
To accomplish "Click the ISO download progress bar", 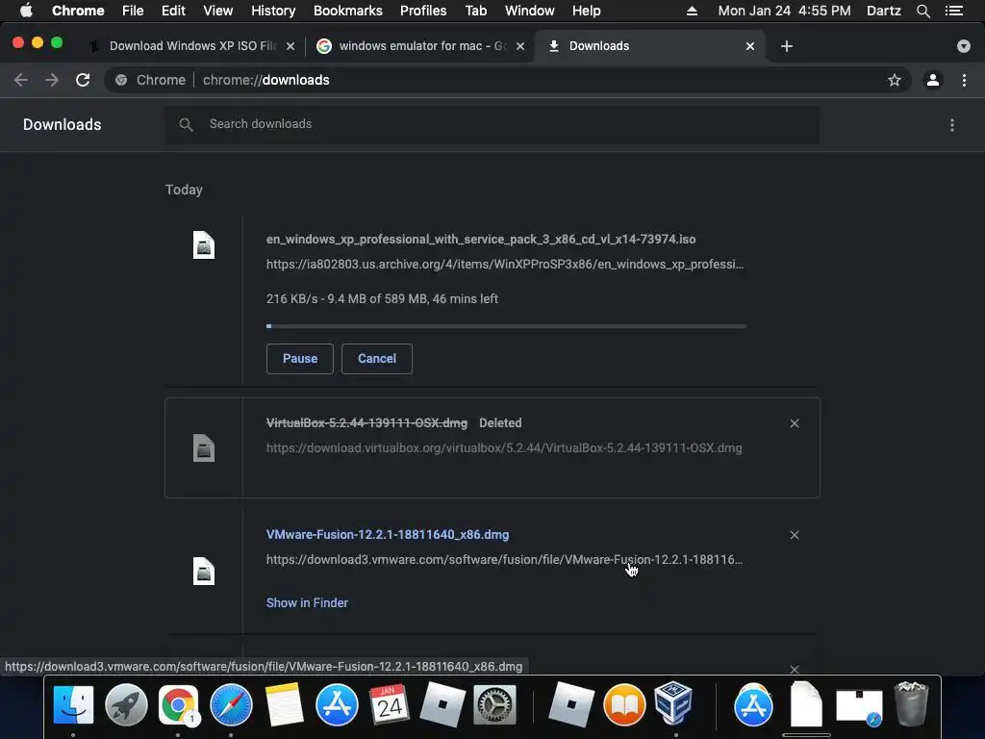I will point(506,326).
